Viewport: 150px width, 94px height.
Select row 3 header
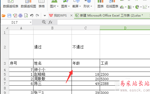5,63
